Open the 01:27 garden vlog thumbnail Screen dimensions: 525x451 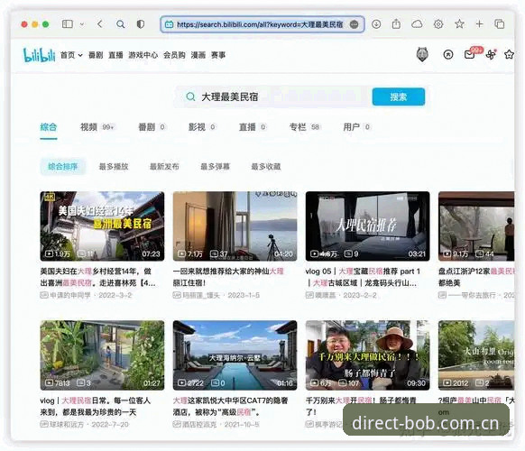[x=102, y=355]
